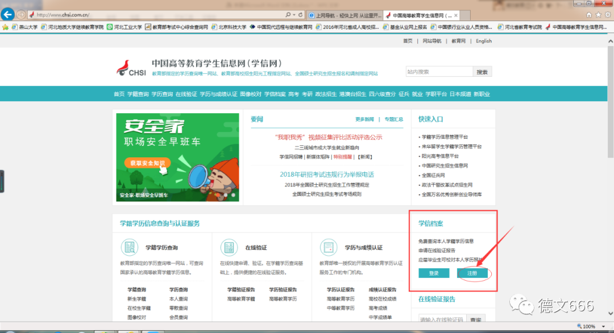This screenshot has height=333, width=614.
Task: Click the refresh icon in address bar
Action: pyautogui.click(x=300, y=15)
